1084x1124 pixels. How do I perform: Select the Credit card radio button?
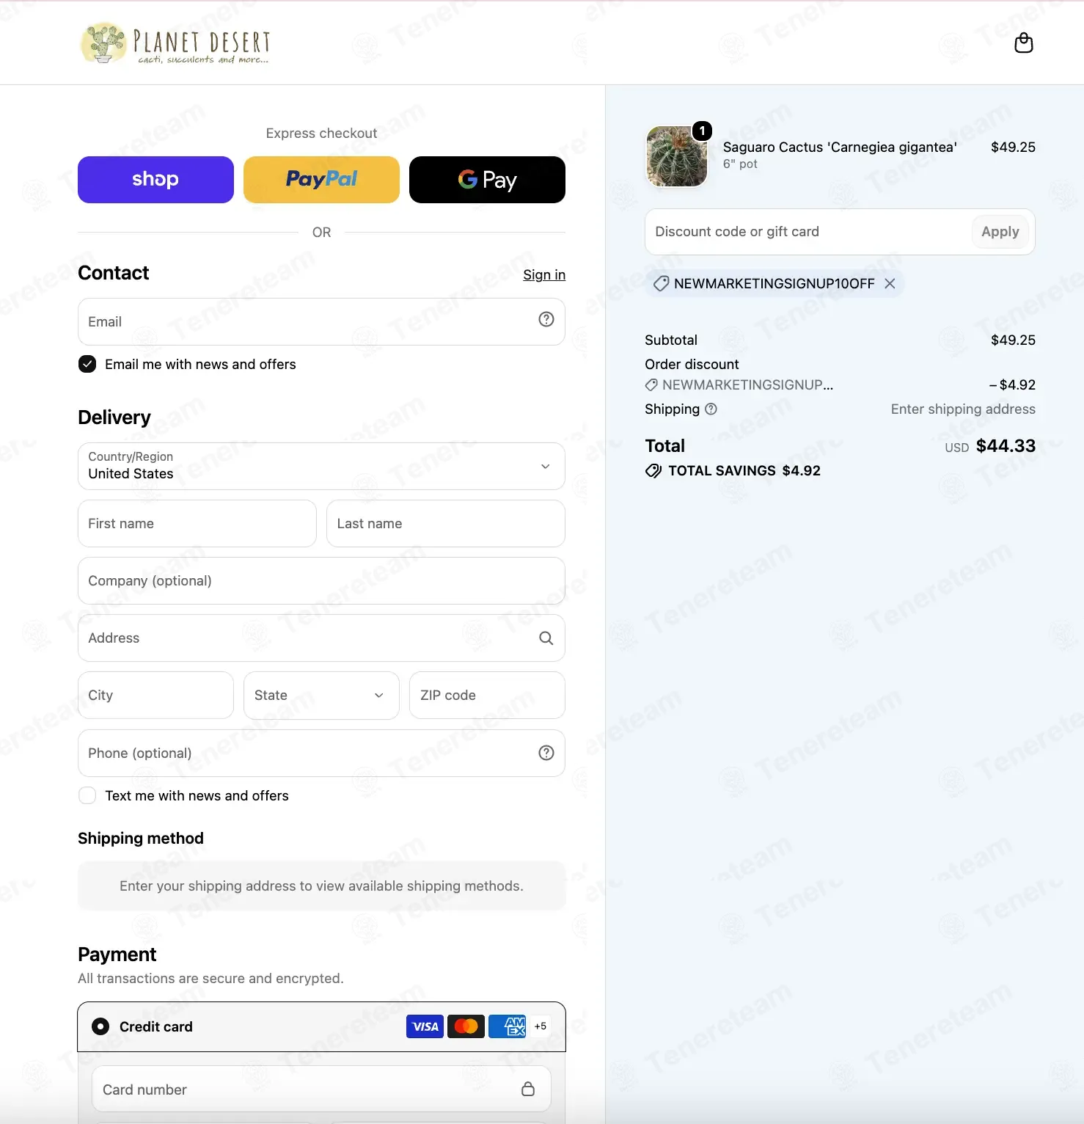pos(100,1026)
